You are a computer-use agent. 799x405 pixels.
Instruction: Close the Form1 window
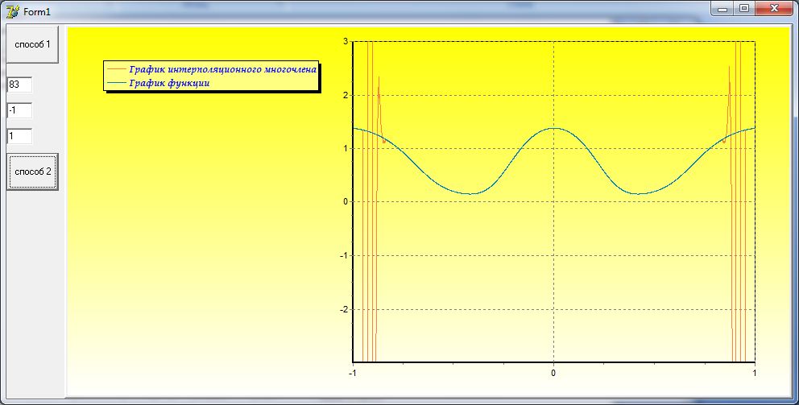pos(774,8)
